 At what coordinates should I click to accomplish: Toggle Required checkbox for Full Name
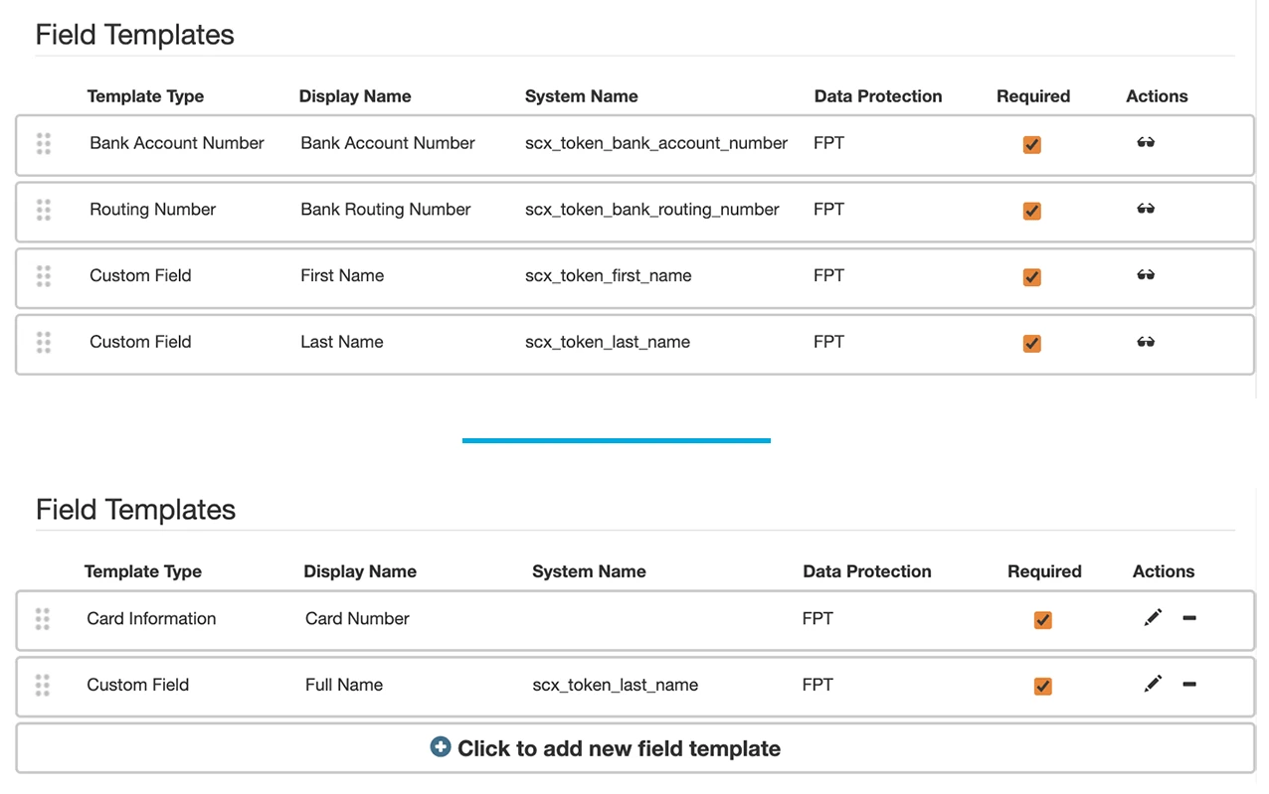1042,686
